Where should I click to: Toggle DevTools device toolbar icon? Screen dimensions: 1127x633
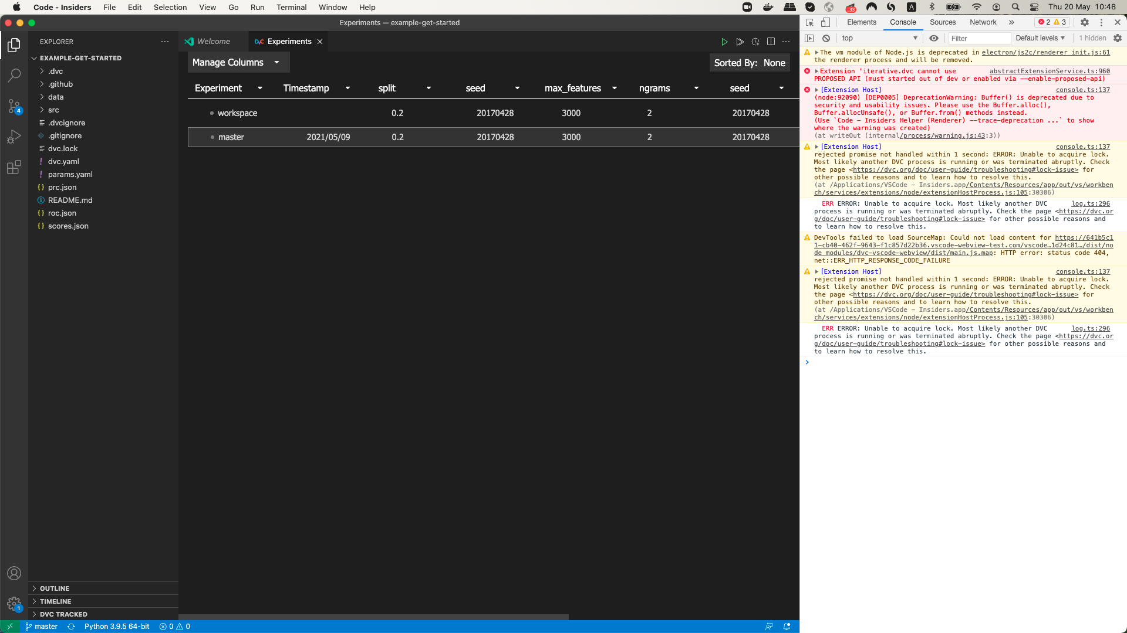point(825,22)
